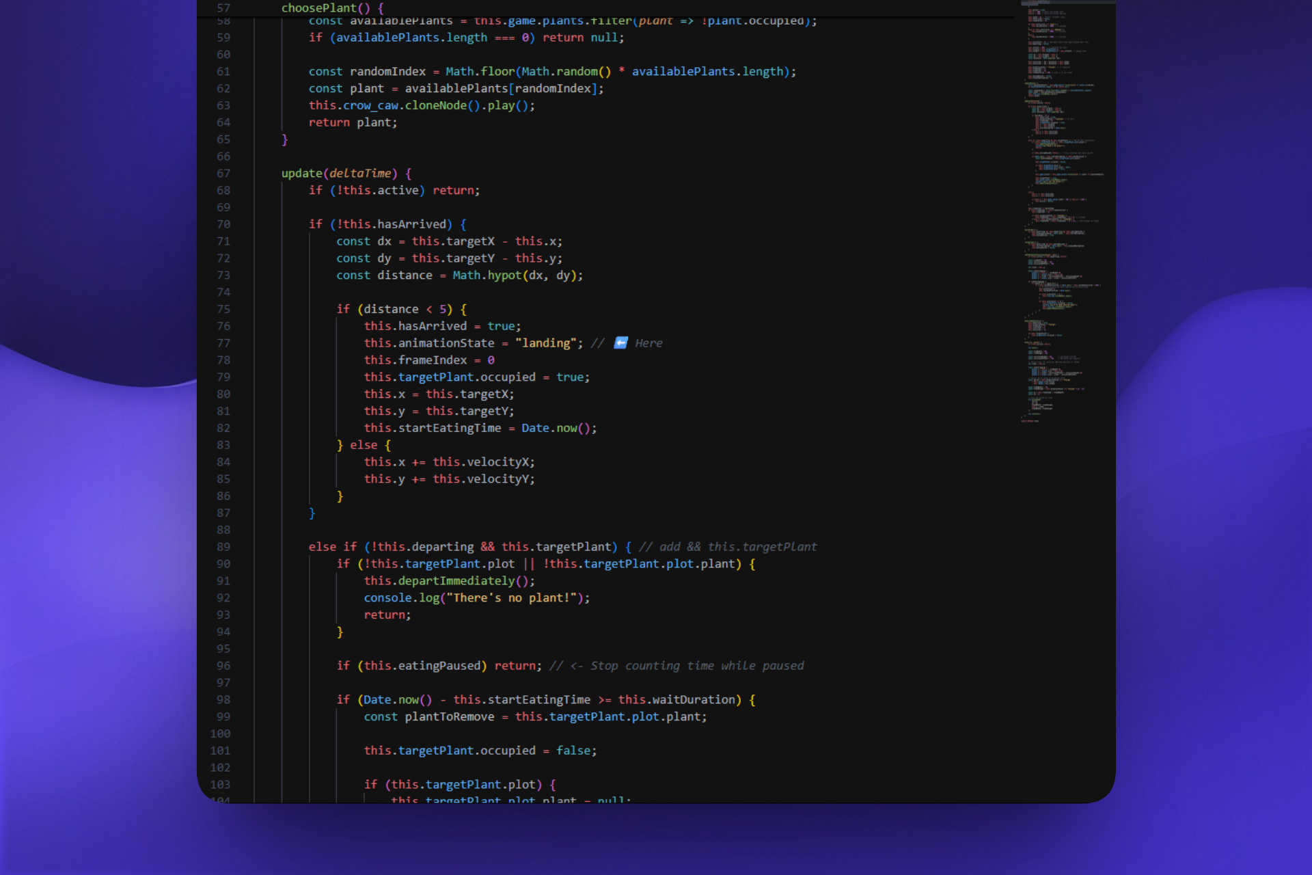
Task: Click the blue arrow emoji in the line 77 comment
Action: [x=620, y=342]
